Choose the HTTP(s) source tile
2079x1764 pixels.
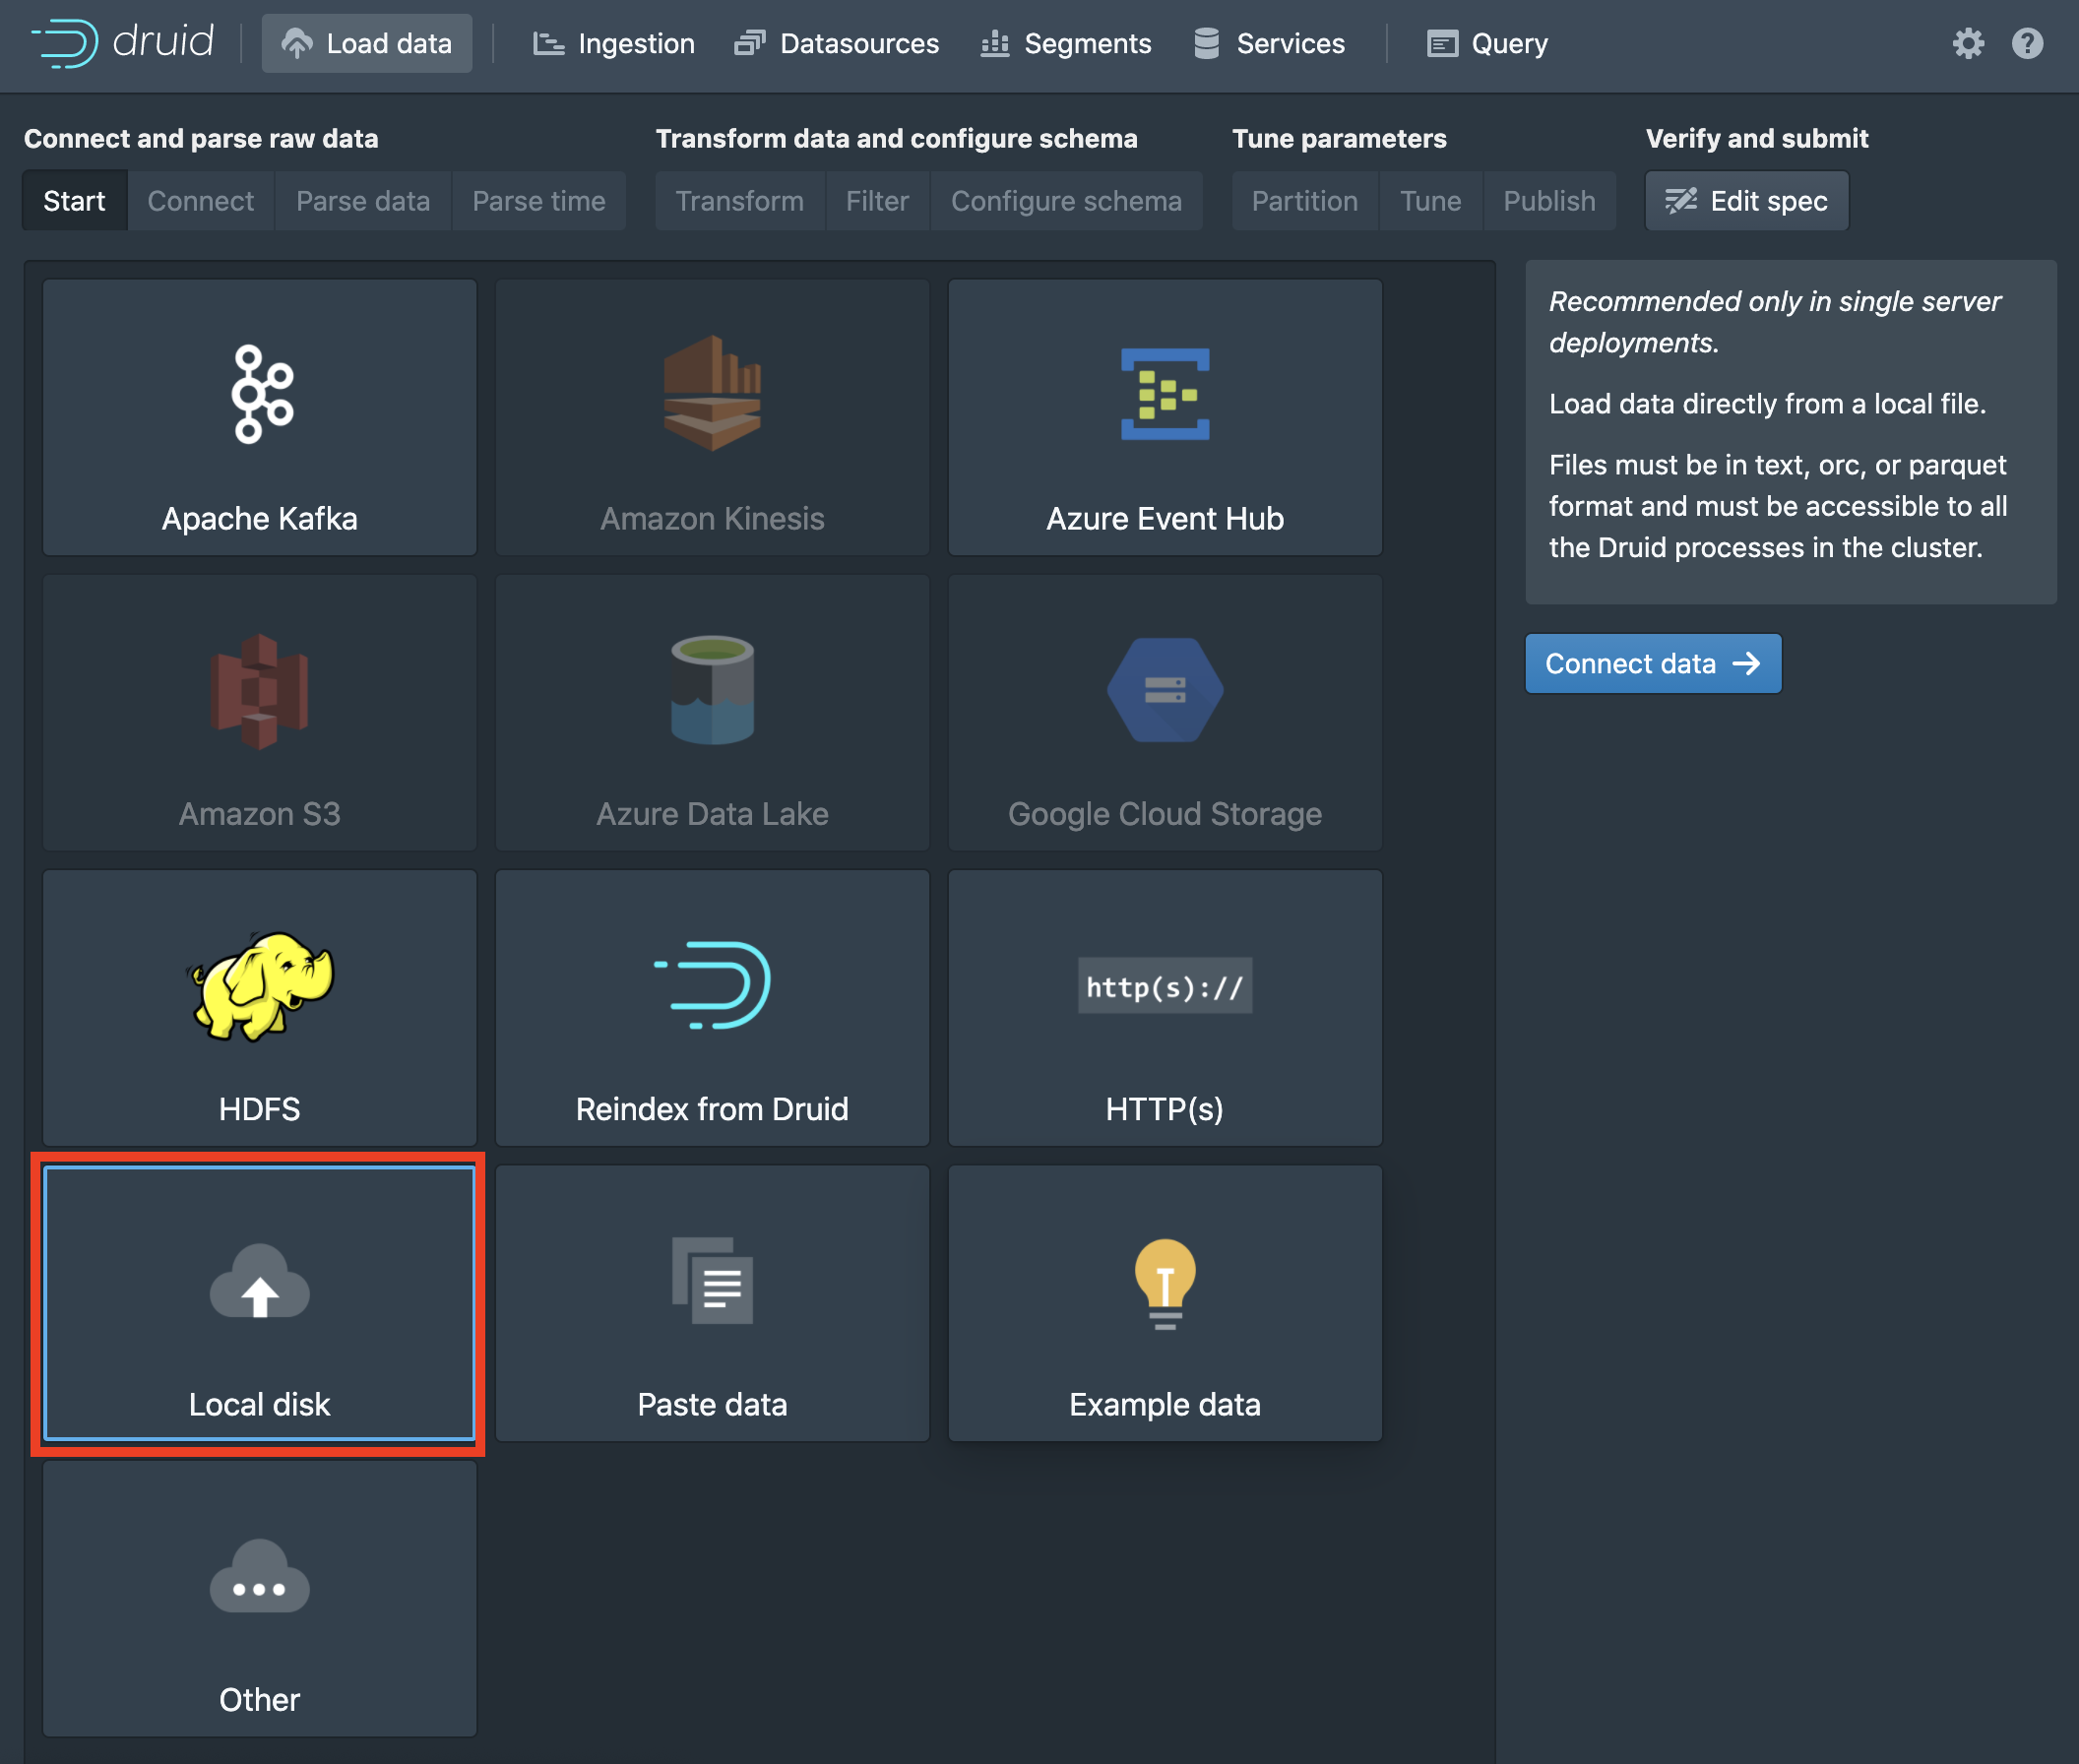pyautogui.click(x=1165, y=1007)
